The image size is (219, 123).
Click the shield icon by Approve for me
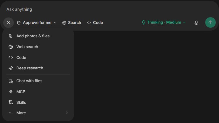[19, 23]
